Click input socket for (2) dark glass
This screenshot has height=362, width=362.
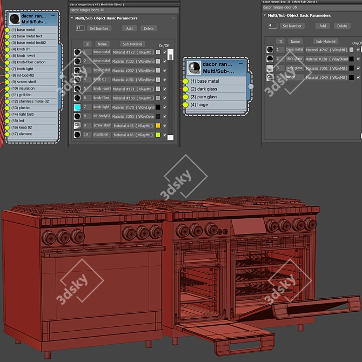point(186,89)
